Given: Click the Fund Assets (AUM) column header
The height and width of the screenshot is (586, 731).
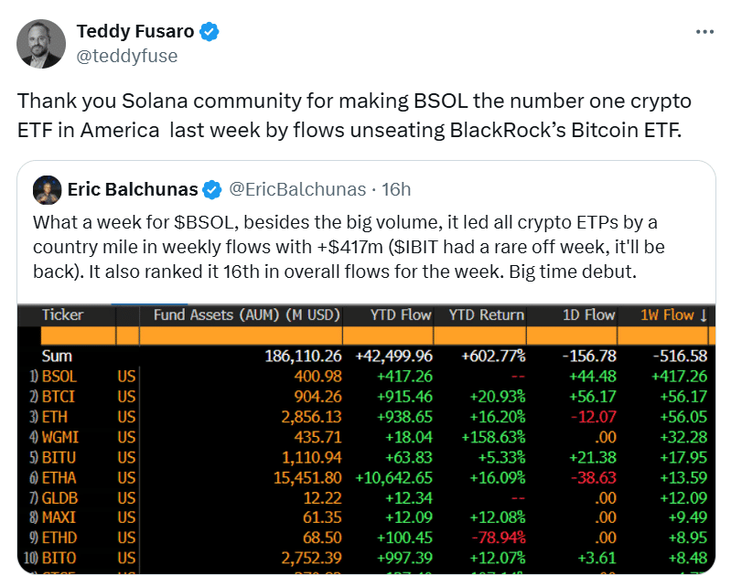Looking at the screenshot, I should pos(240,314).
